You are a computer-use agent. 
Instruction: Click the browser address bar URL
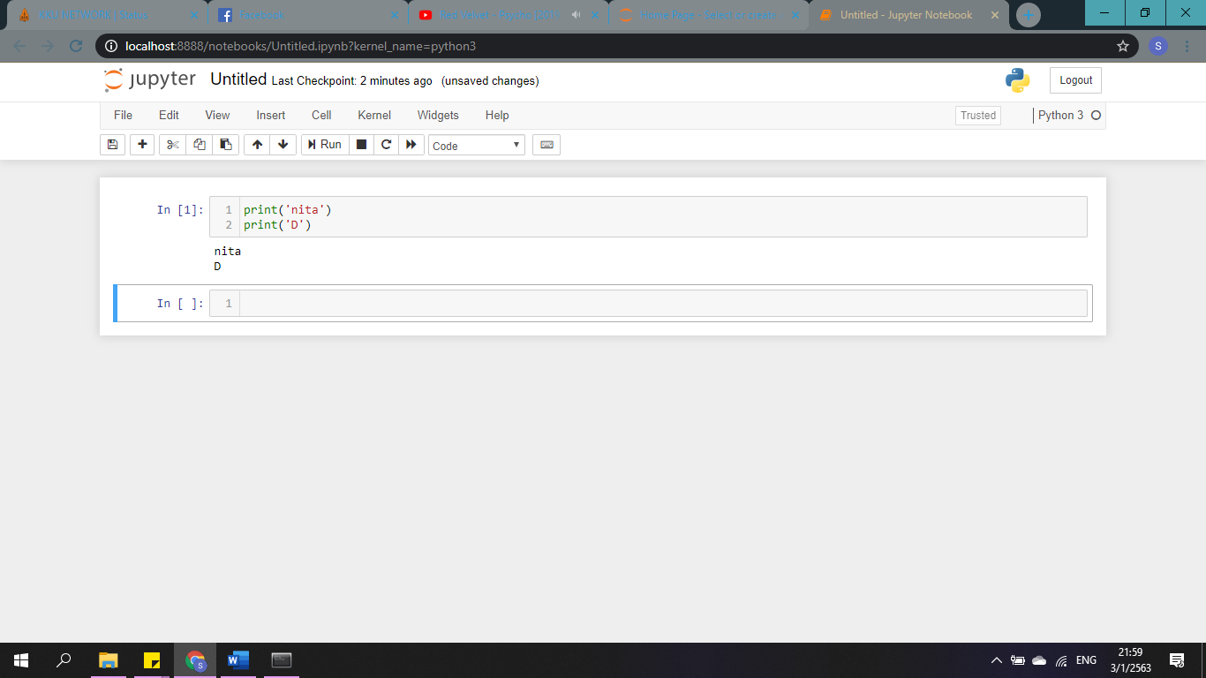click(300, 46)
